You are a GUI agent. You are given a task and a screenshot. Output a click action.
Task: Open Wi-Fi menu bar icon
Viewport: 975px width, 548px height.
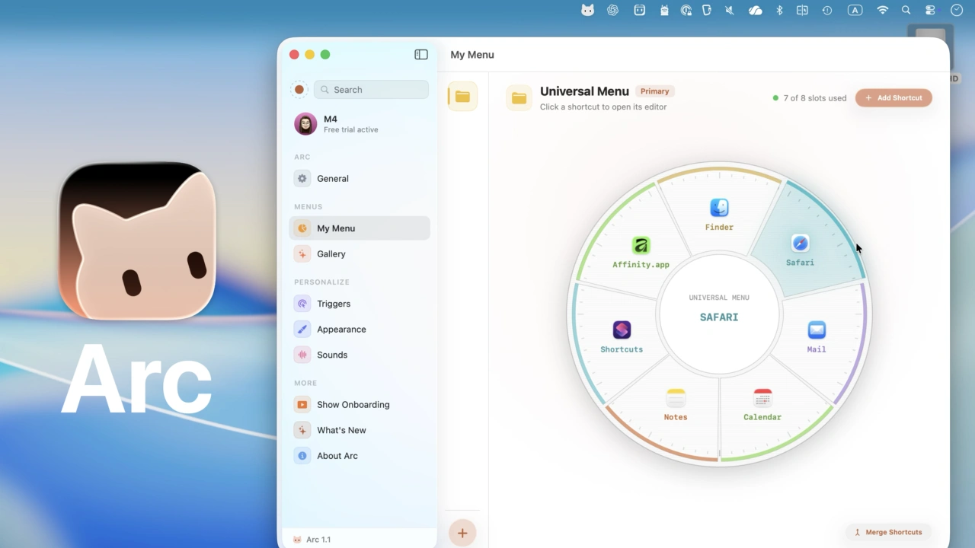tap(883, 10)
